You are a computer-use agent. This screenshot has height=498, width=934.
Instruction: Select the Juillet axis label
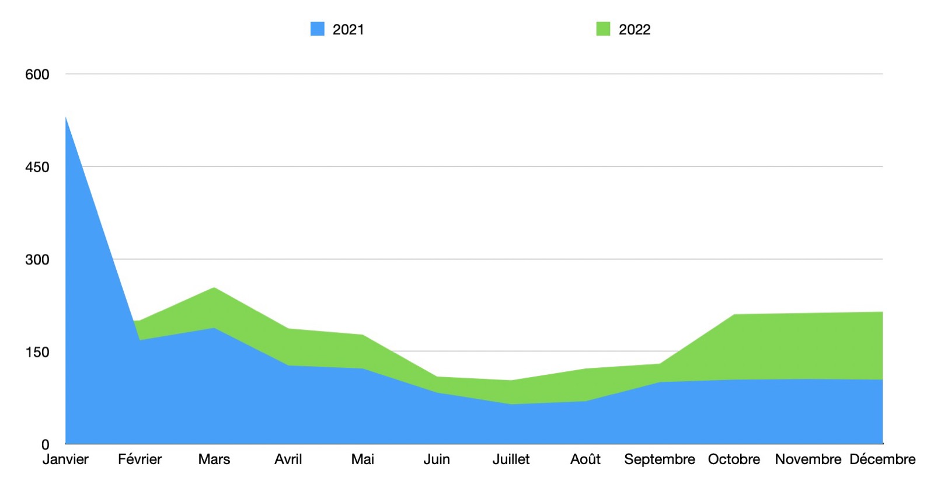[x=511, y=459]
